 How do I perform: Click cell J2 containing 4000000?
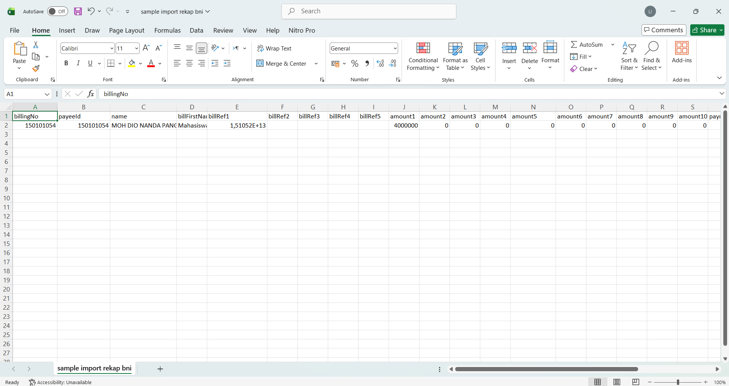[404, 125]
